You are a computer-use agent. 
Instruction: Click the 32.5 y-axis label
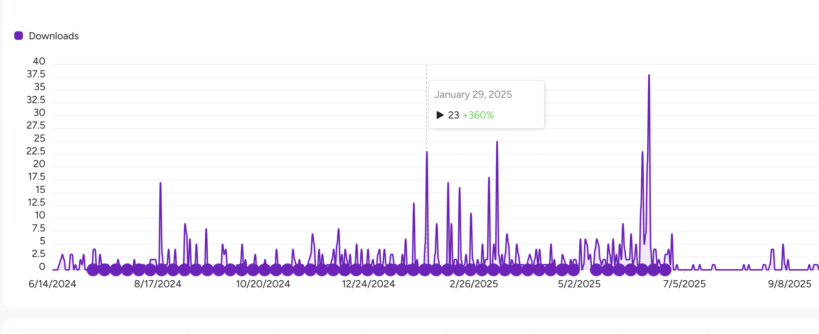point(36,100)
